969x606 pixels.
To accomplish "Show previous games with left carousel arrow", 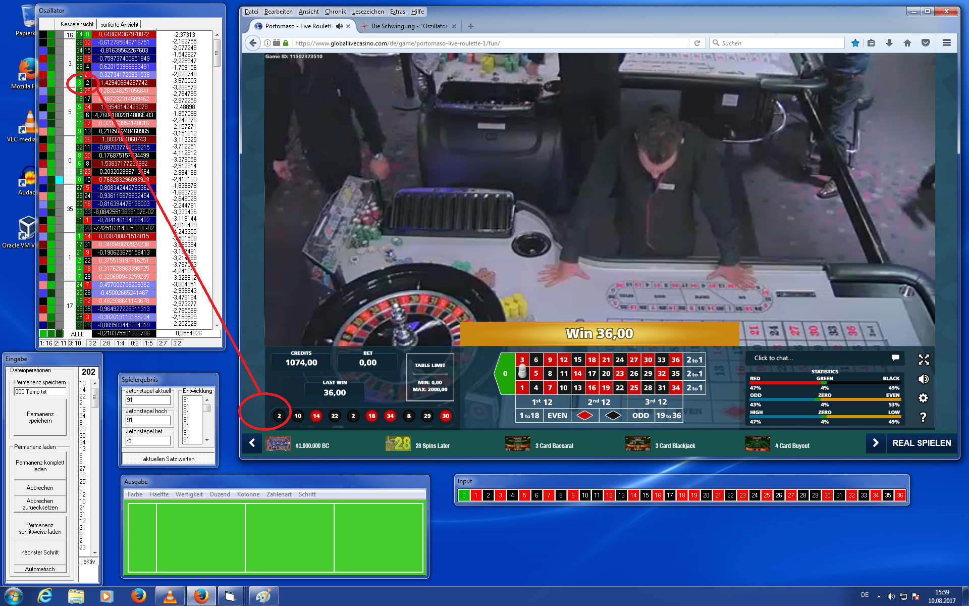I will click(x=252, y=443).
